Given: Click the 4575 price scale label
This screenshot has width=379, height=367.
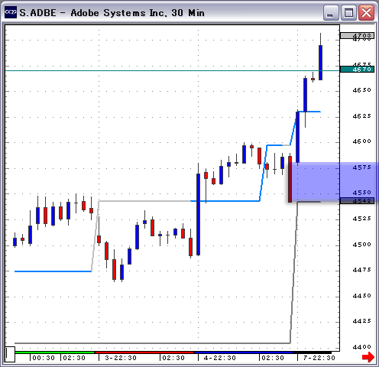Looking at the screenshot, I should (362, 167).
